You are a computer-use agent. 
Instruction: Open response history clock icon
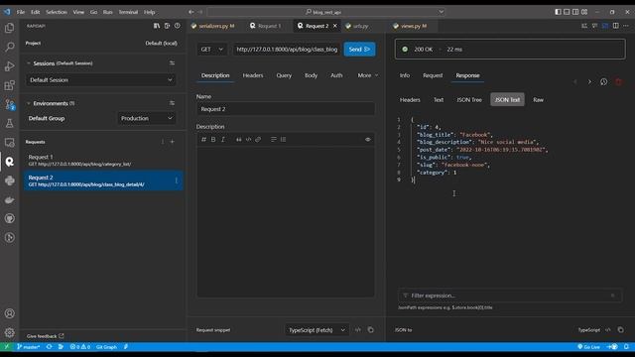pos(603,81)
